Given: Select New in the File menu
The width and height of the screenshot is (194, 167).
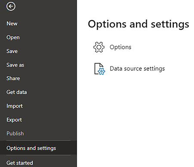Looking at the screenshot, I should click(12, 24).
